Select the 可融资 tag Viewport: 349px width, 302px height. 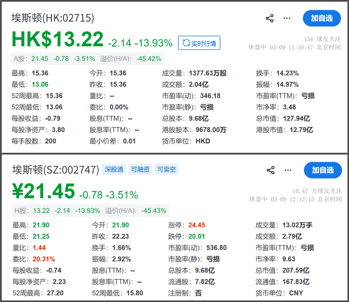(140, 170)
